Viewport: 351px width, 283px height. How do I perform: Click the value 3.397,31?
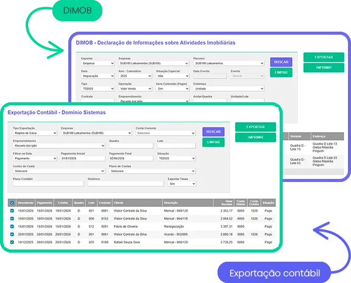(x=226, y=226)
